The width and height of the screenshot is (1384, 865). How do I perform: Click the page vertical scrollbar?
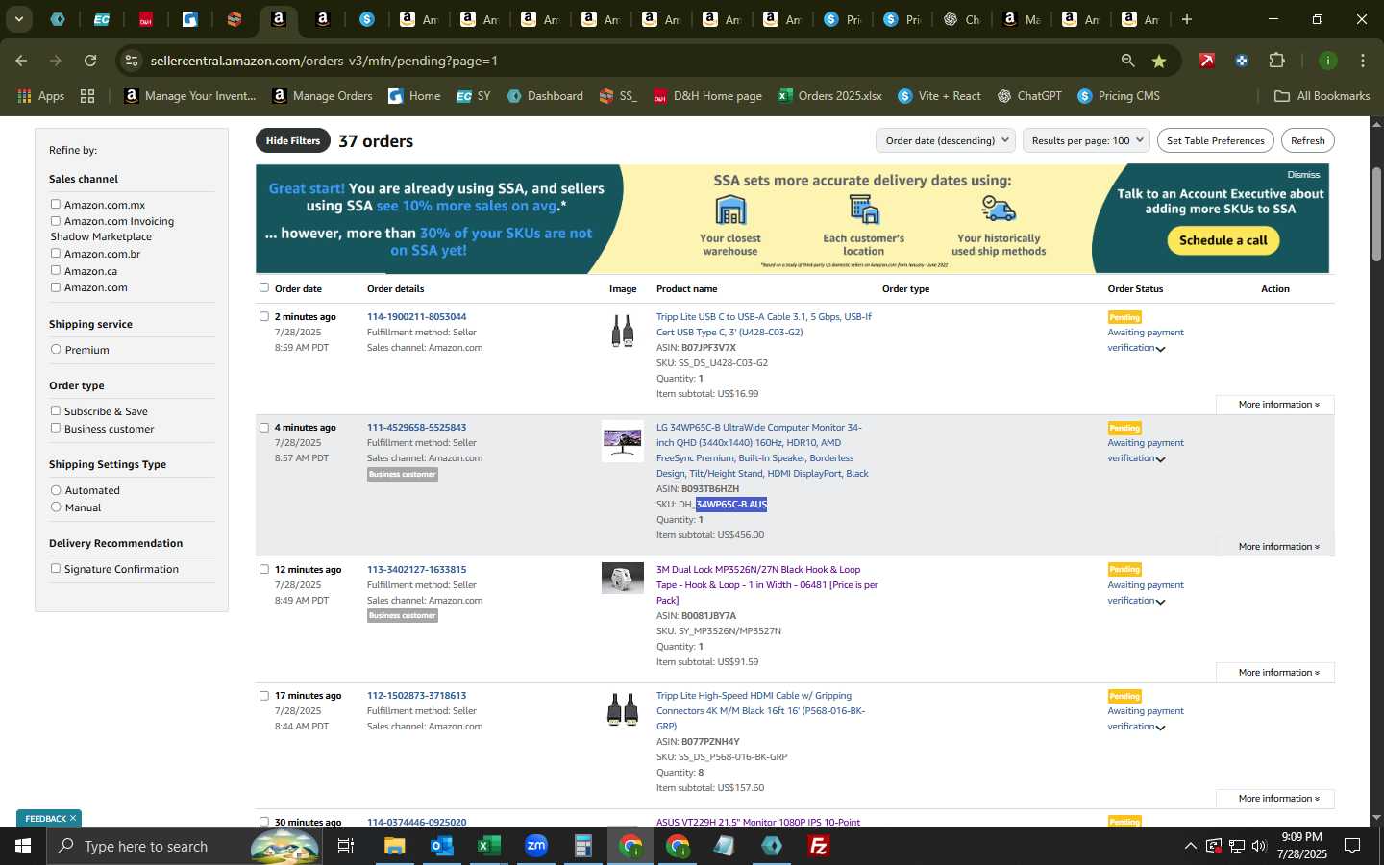coord(1376,213)
